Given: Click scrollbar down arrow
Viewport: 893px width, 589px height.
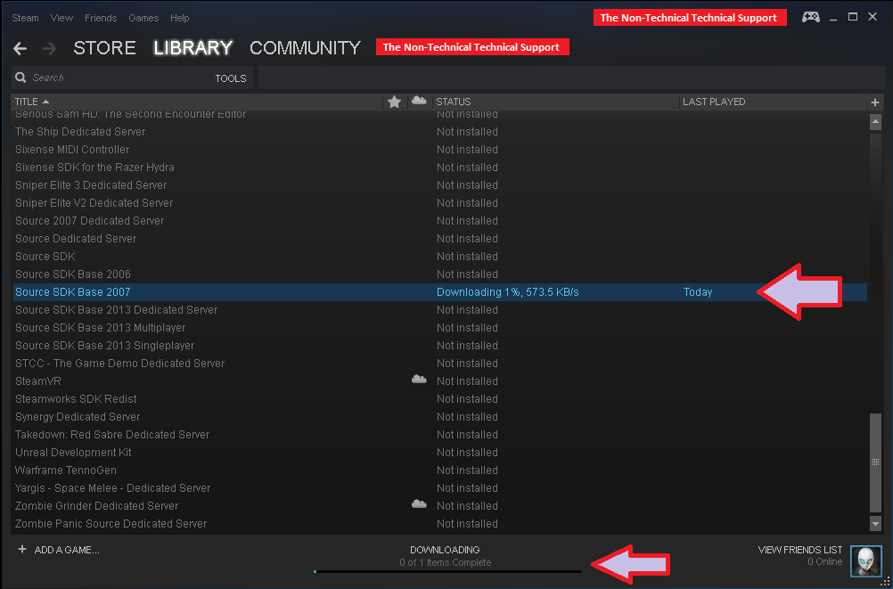Looking at the screenshot, I should (x=875, y=523).
